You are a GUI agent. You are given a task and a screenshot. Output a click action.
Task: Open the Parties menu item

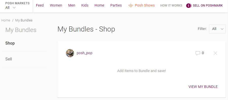[x=116, y=5]
